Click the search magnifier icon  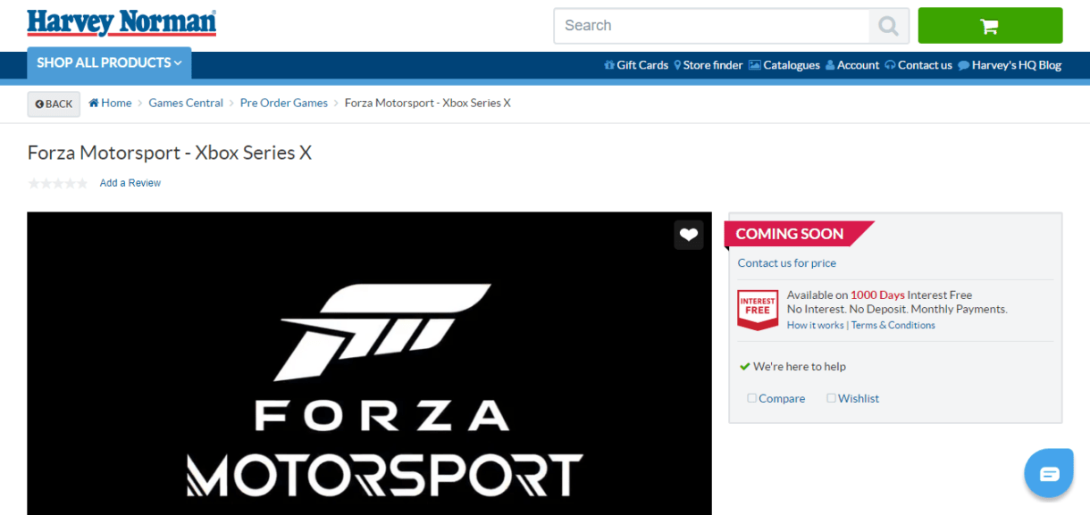click(888, 26)
